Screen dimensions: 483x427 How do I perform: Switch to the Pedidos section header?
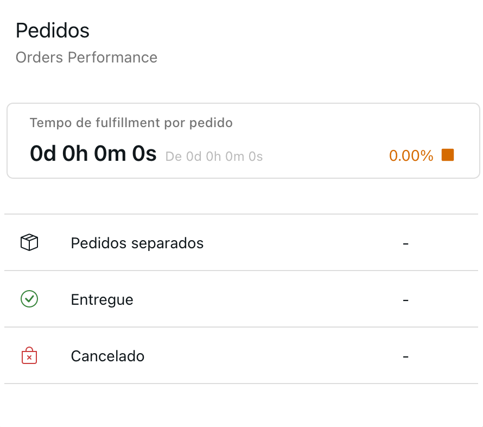tap(53, 30)
